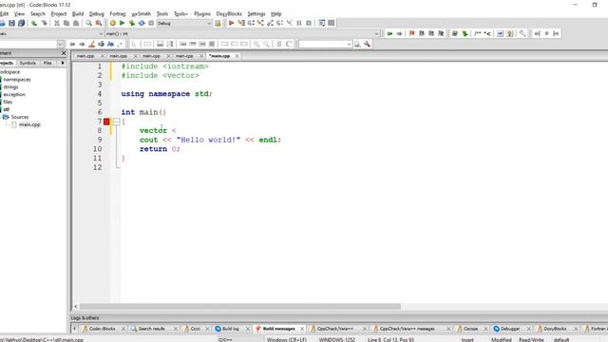608x342 pixels.
Task: Select the exception project in tree
Action: point(14,95)
